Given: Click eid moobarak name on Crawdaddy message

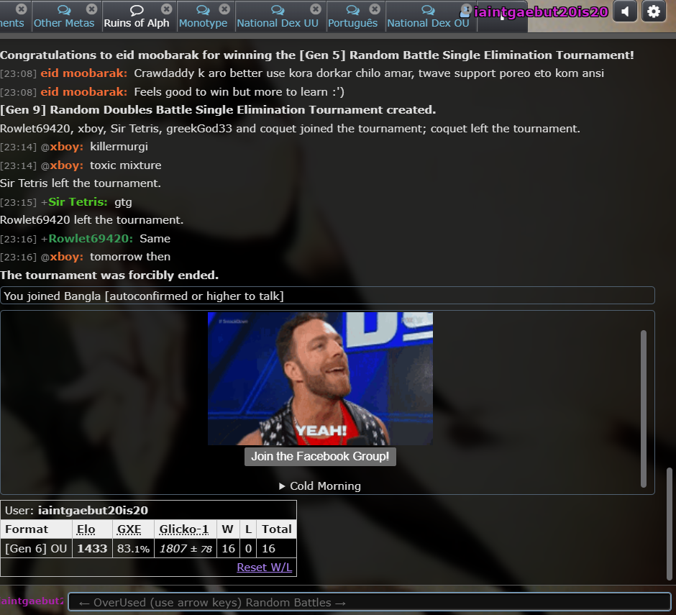Looking at the screenshot, I should [84, 73].
